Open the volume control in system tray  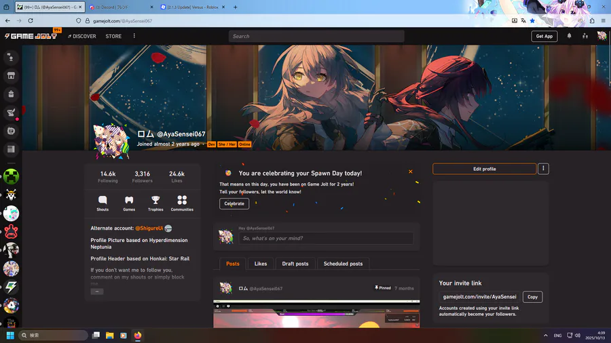pos(578,336)
